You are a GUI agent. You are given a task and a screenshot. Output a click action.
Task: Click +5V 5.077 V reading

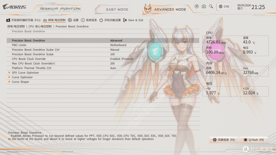213,93
